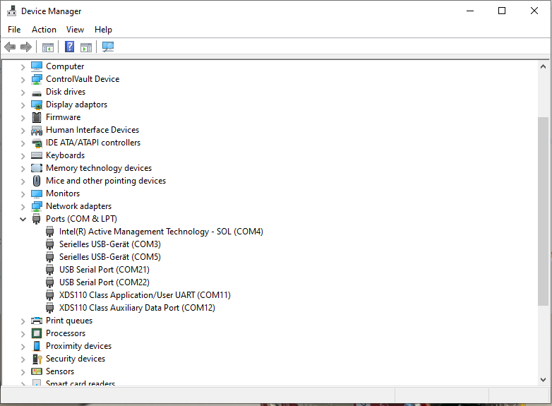
Task: Click the IDE ATA/ATAPI controllers icon
Action: [x=37, y=143]
